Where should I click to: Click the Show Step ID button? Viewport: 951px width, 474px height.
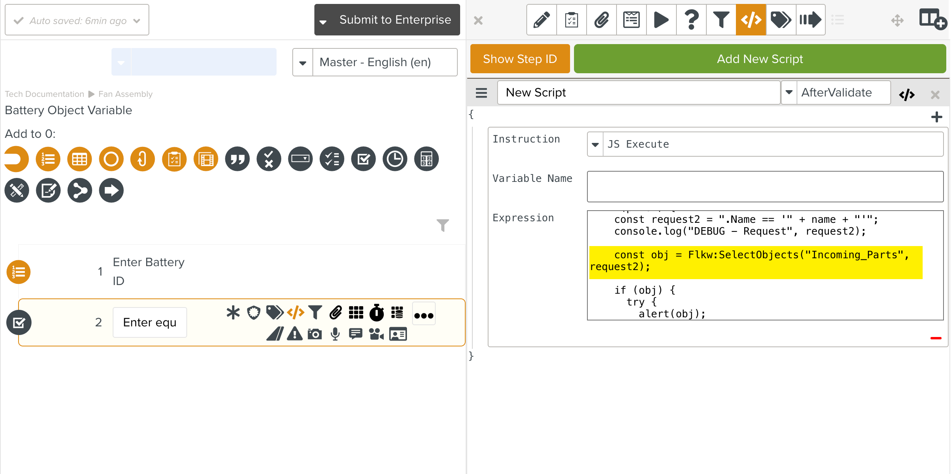(x=520, y=59)
